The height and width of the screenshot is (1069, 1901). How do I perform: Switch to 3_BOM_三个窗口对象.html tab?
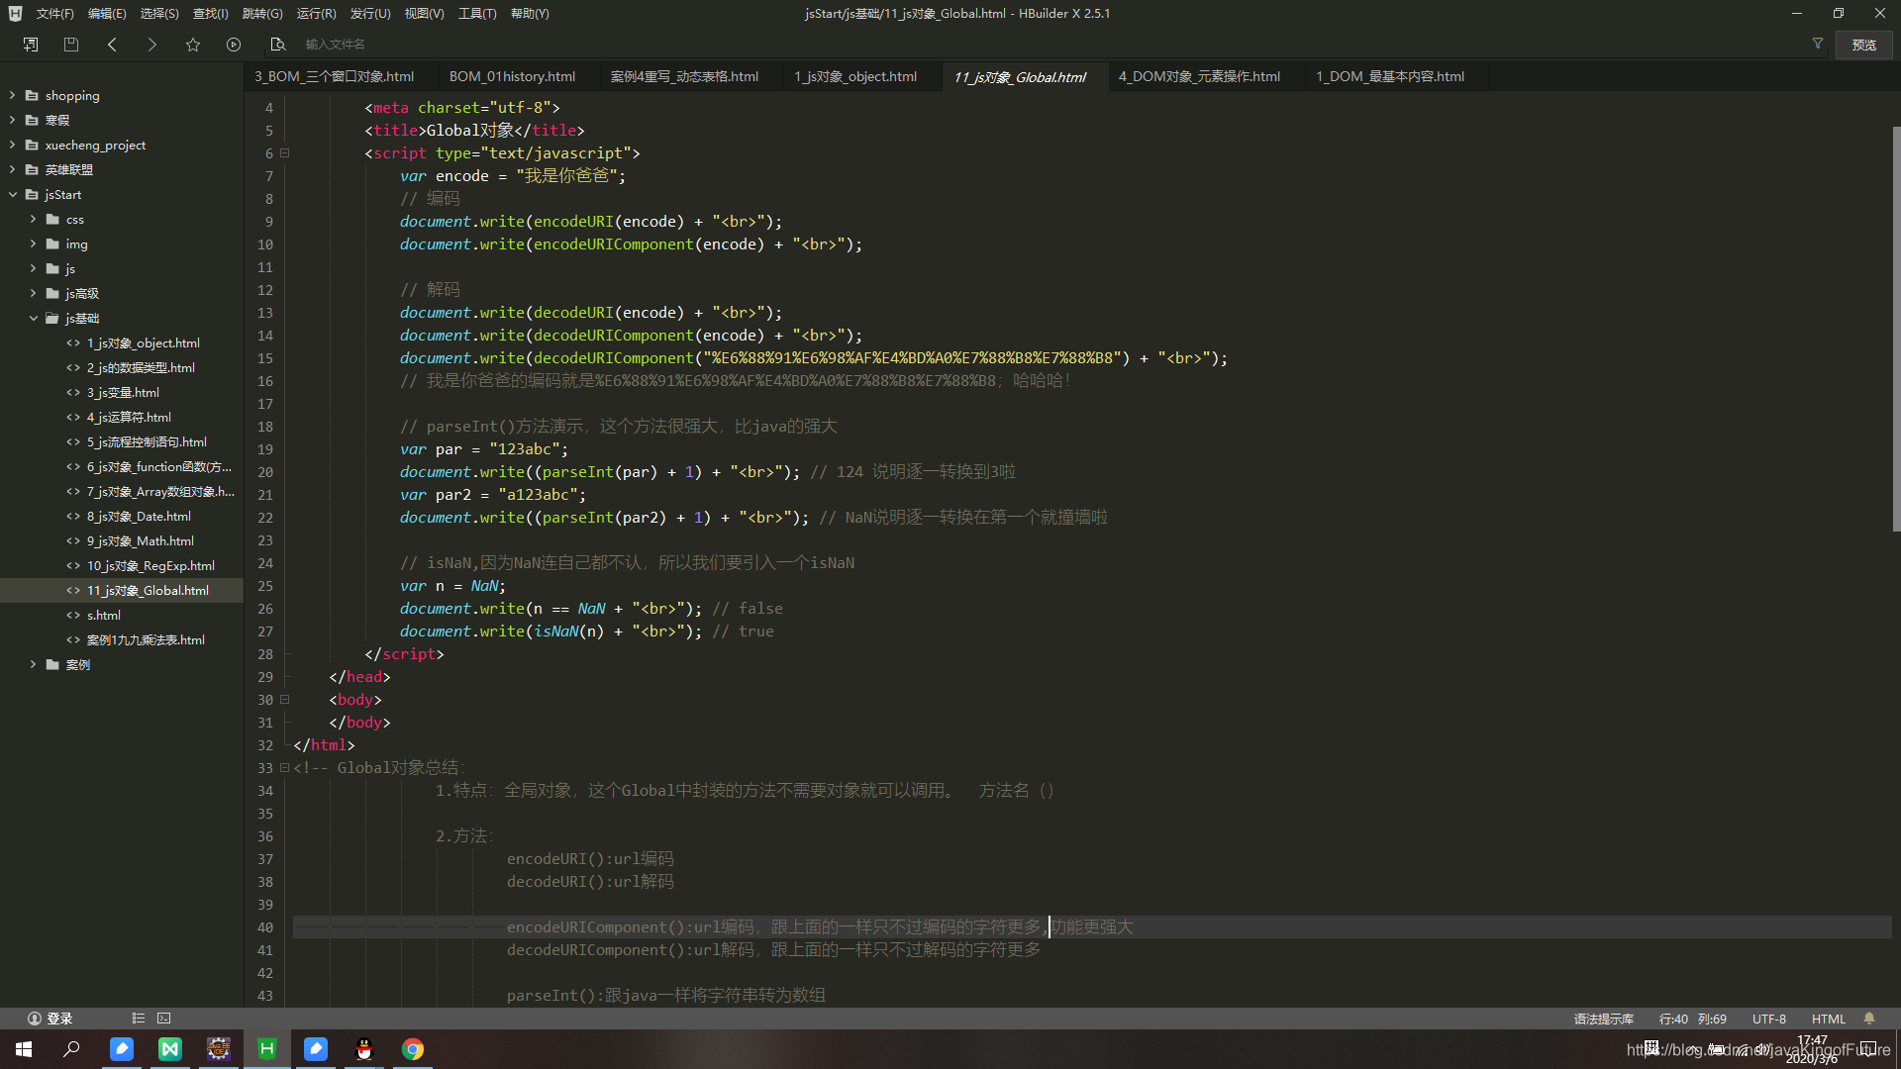click(334, 76)
